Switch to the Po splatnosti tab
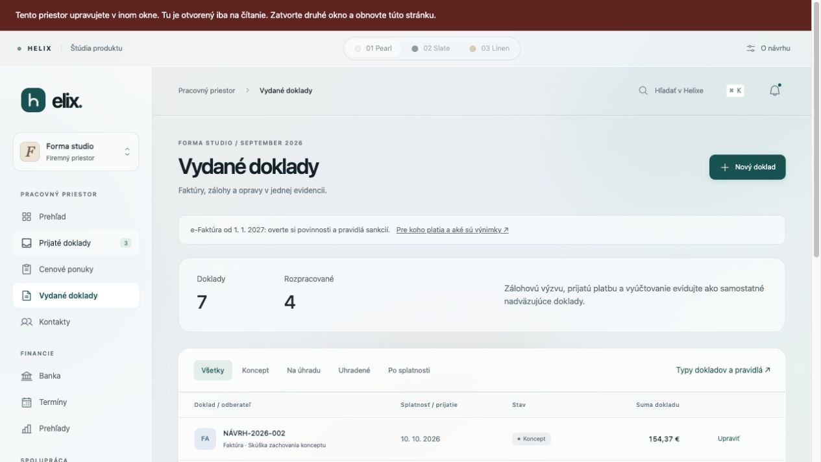This screenshot has height=462, width=821. (x=409, y=371)
